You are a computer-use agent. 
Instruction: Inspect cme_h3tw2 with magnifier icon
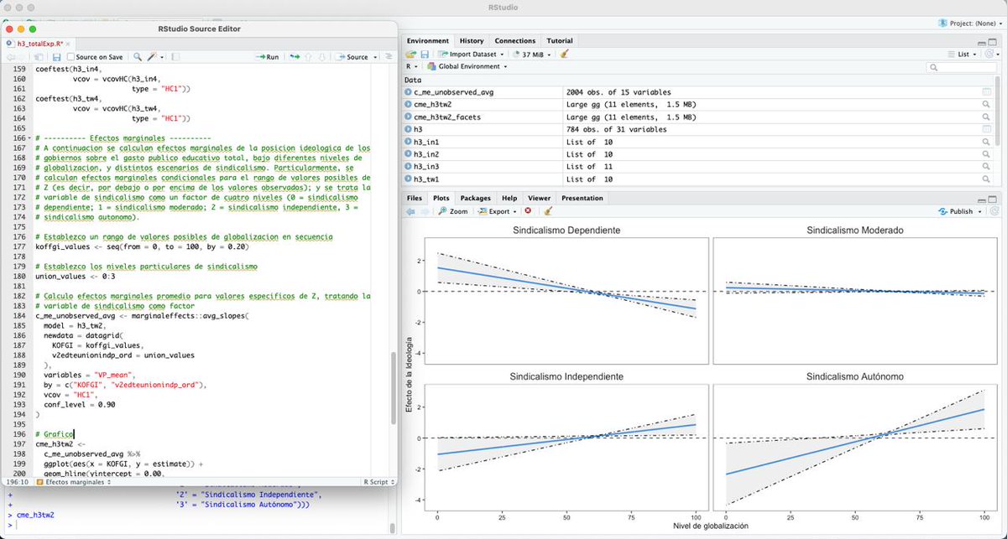[987, 105]
